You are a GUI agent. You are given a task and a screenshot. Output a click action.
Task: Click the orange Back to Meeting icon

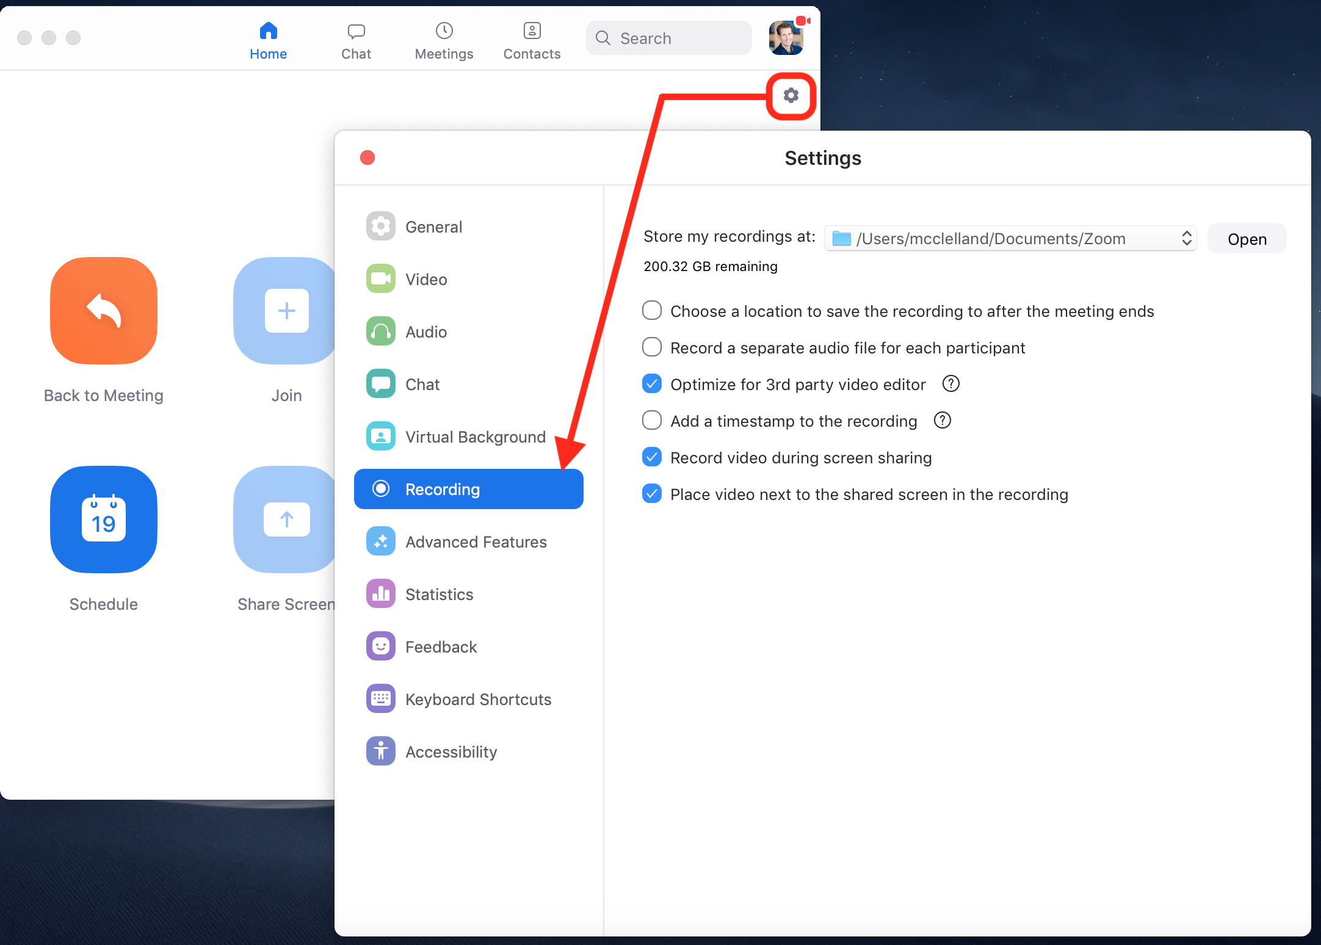(104, 311)
